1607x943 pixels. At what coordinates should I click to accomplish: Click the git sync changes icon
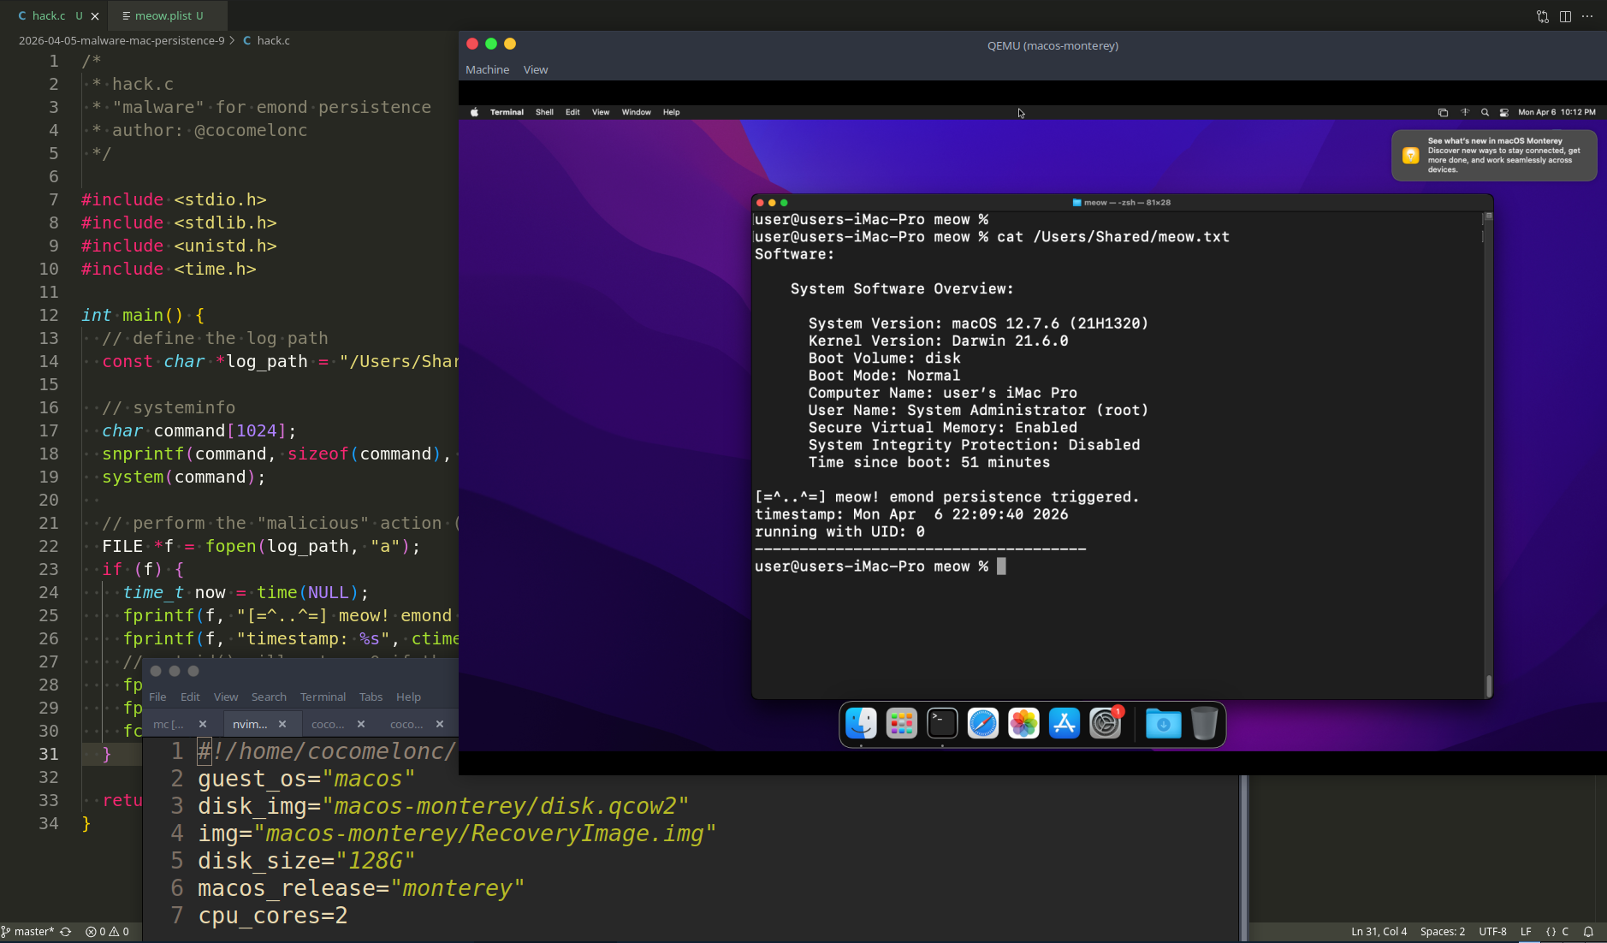(66, 932)
